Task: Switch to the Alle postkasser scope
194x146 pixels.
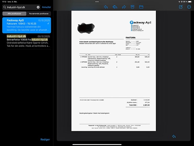Action: tap(15, 14)
